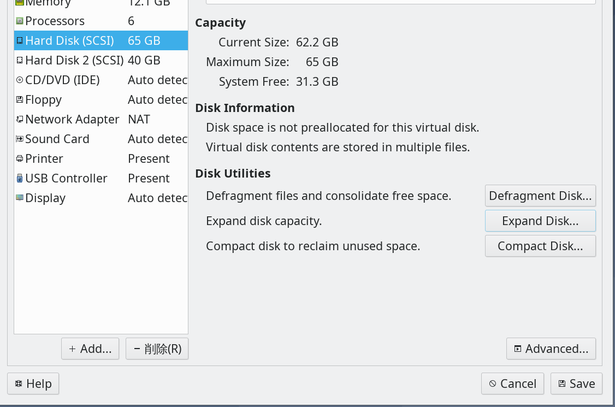Select the Memory row in device list
The width and height of the screenshot is (615, 407).
48,3
